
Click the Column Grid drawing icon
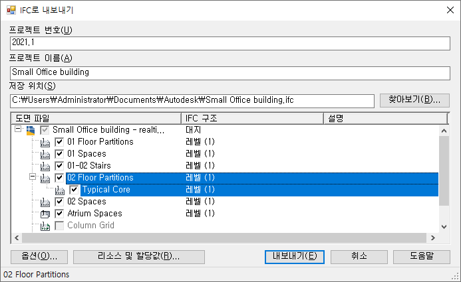point(45,226)
